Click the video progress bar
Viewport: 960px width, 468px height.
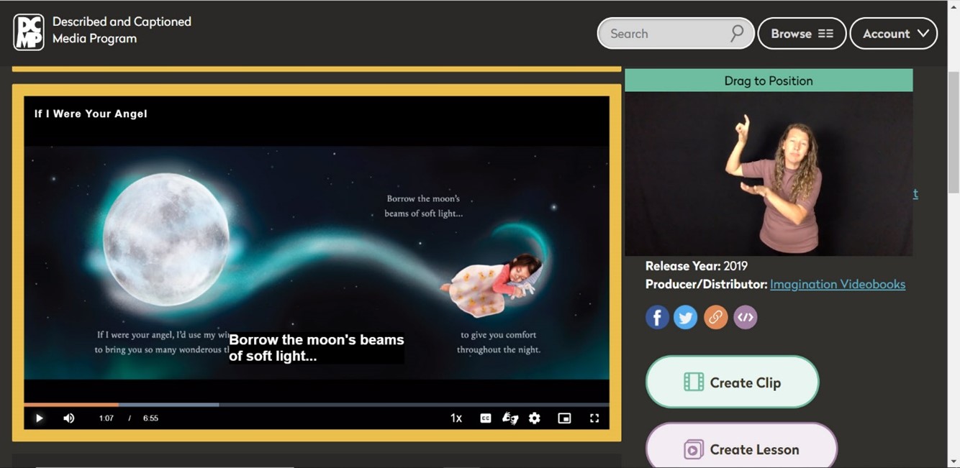[x=317, y=405]
